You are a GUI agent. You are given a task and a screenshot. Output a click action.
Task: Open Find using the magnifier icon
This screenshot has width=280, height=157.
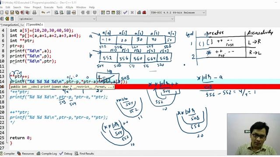point(56,13)
